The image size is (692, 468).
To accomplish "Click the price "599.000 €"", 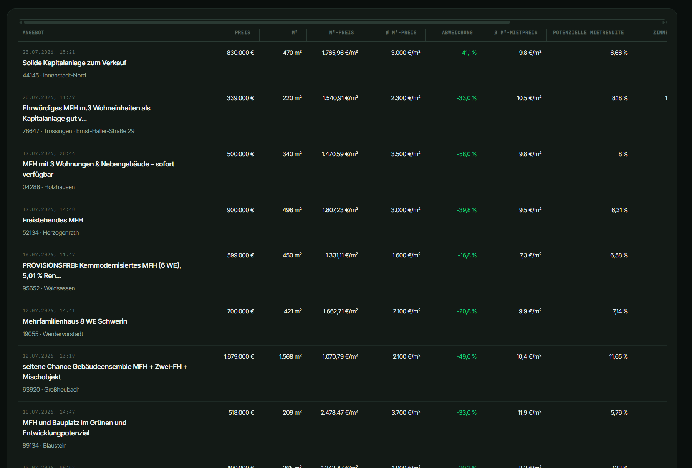I will point(240,255).
